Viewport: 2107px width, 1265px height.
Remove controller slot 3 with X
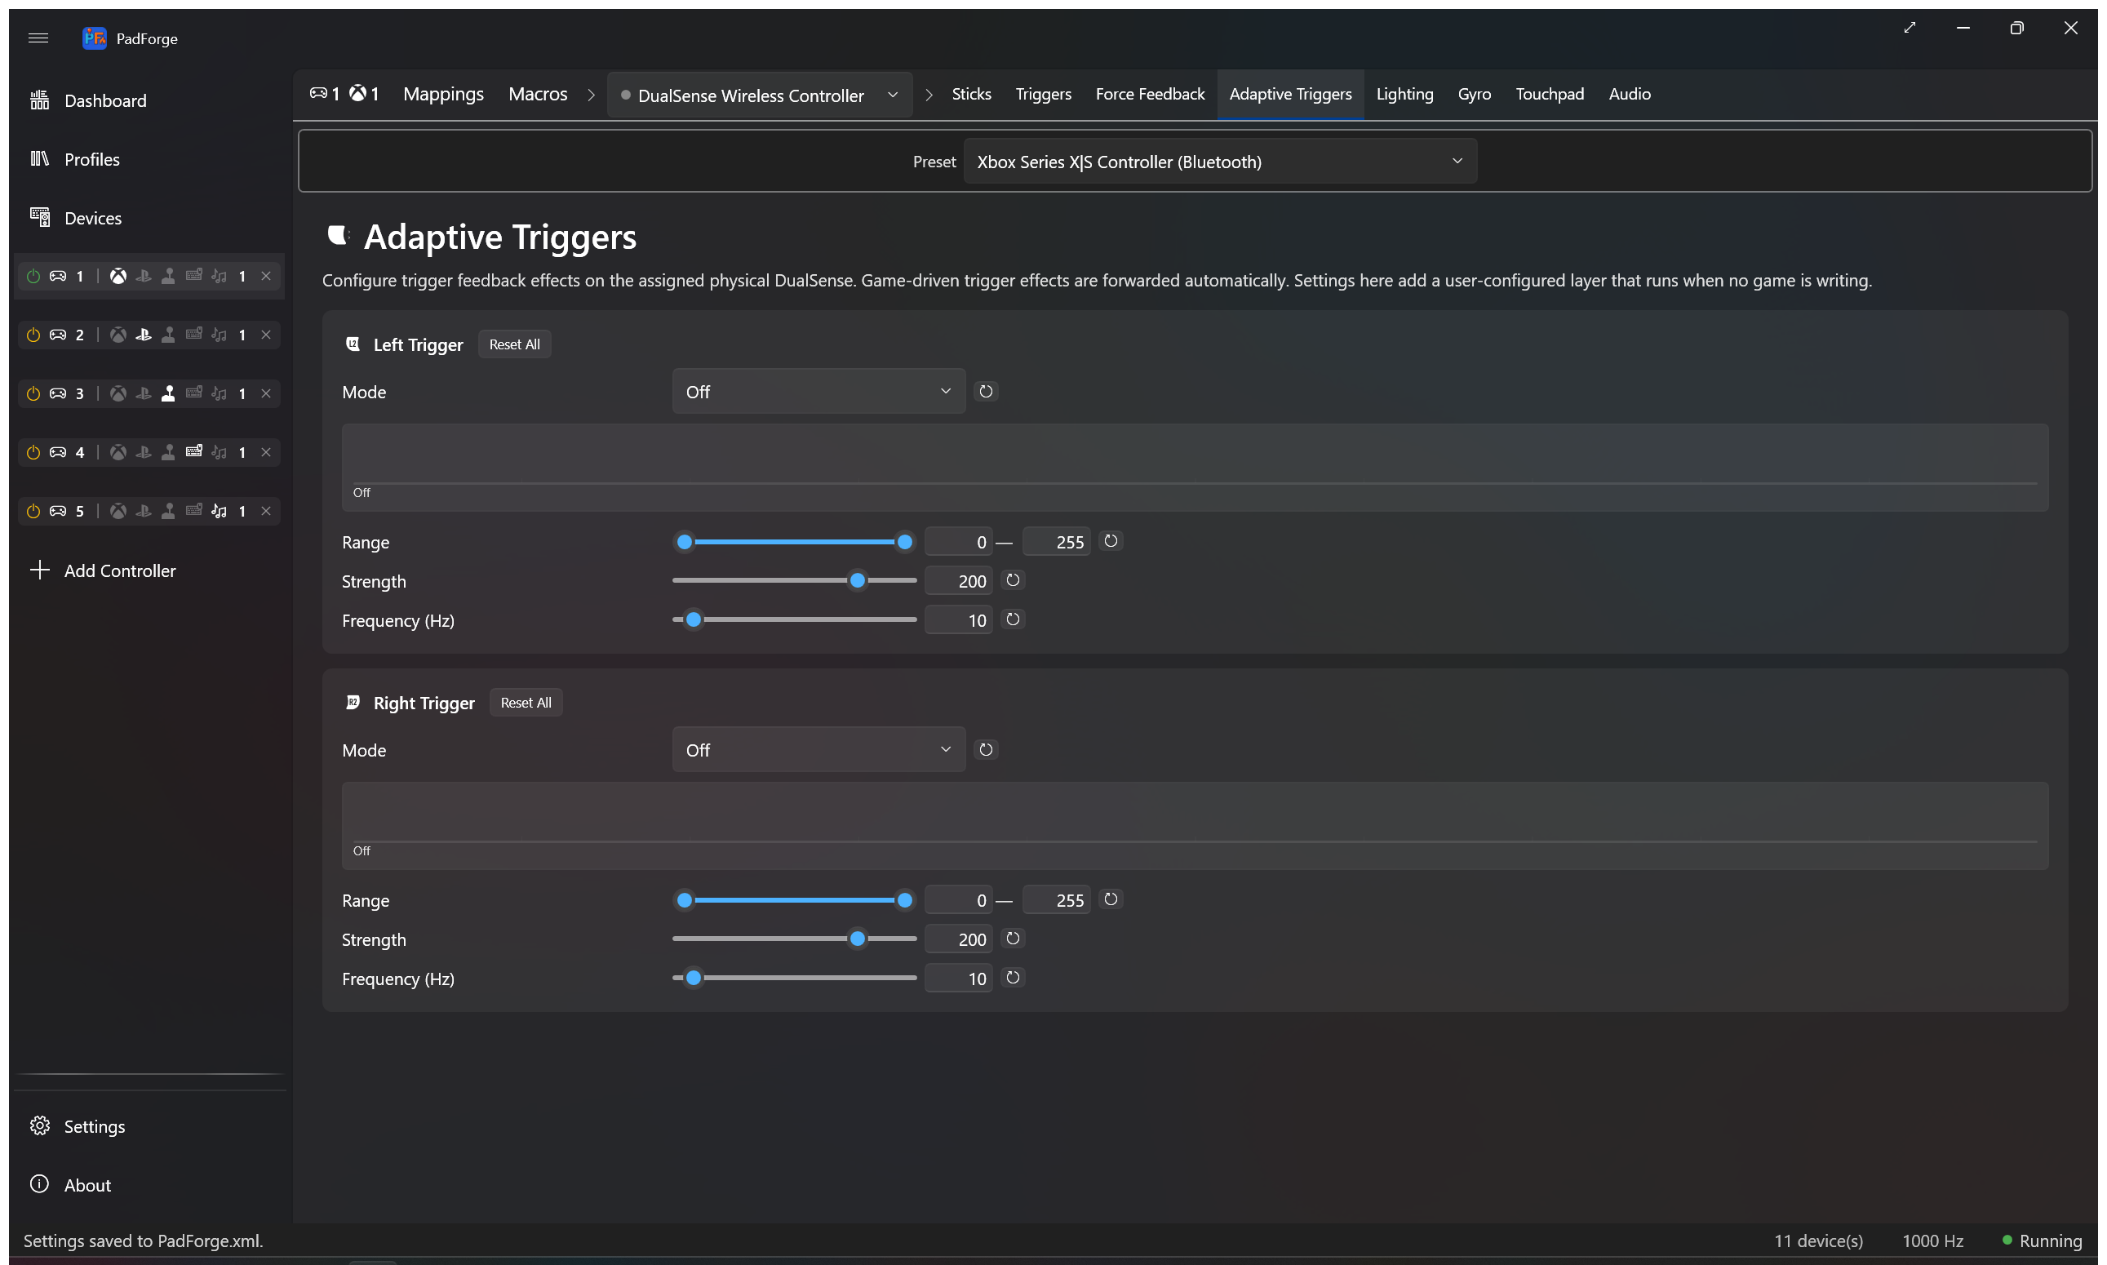click(266, 394)
